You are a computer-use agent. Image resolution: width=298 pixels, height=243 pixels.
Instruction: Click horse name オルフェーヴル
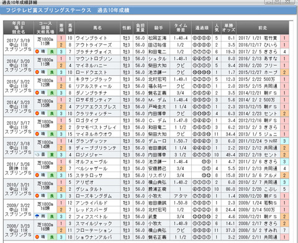pyautogui.click(x=91, y=162)
